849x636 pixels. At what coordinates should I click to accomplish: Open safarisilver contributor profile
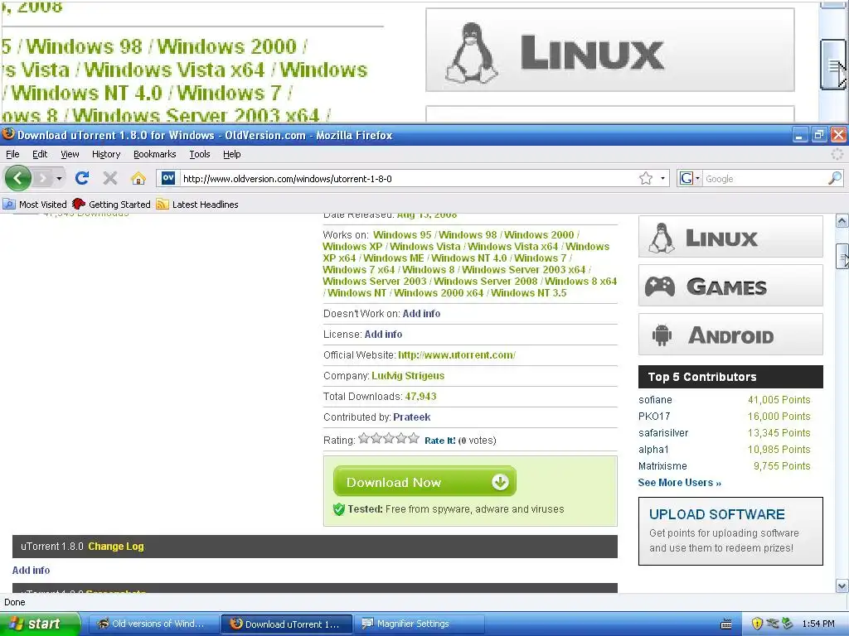pyautogui.click(x=663, y=432)
